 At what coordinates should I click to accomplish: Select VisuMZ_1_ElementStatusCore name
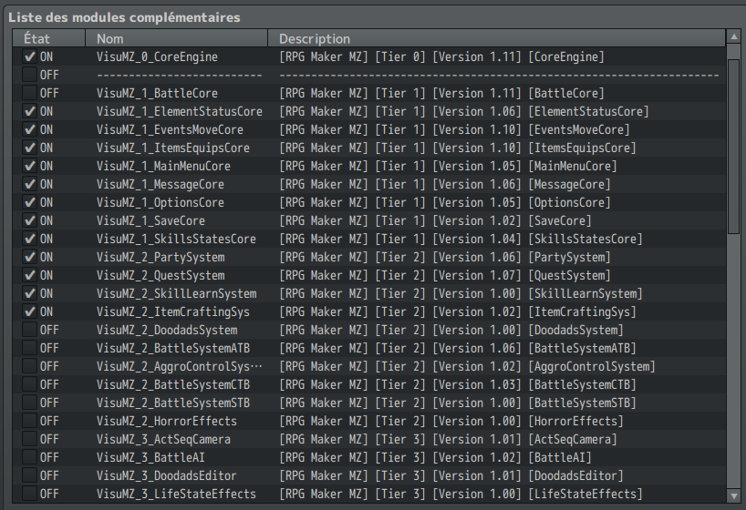click(180, 112)
